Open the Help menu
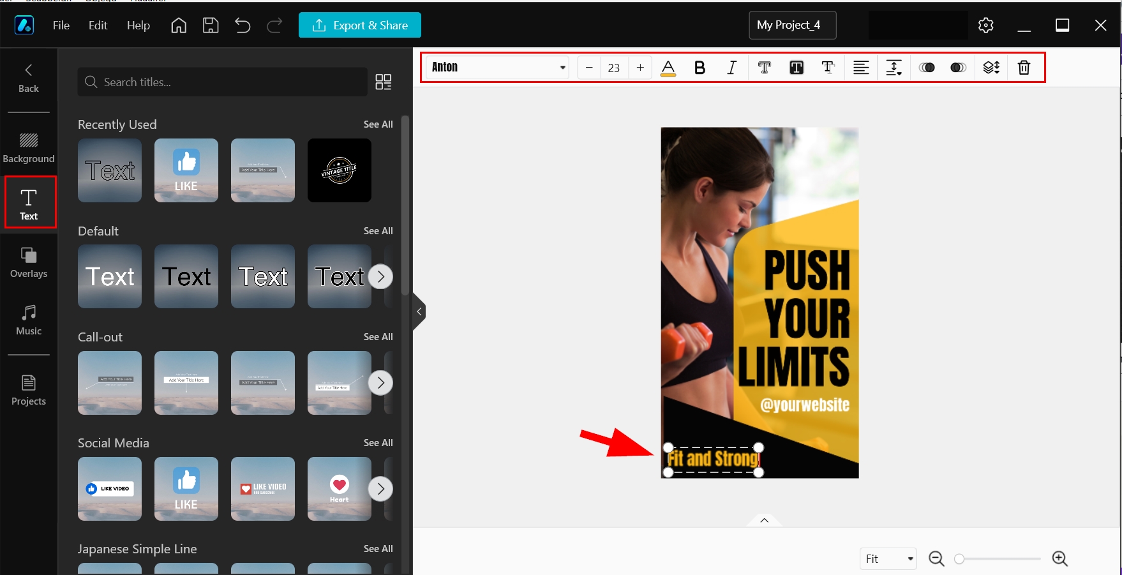Viewport: 1122px width, 575px height. pos(138,26)
